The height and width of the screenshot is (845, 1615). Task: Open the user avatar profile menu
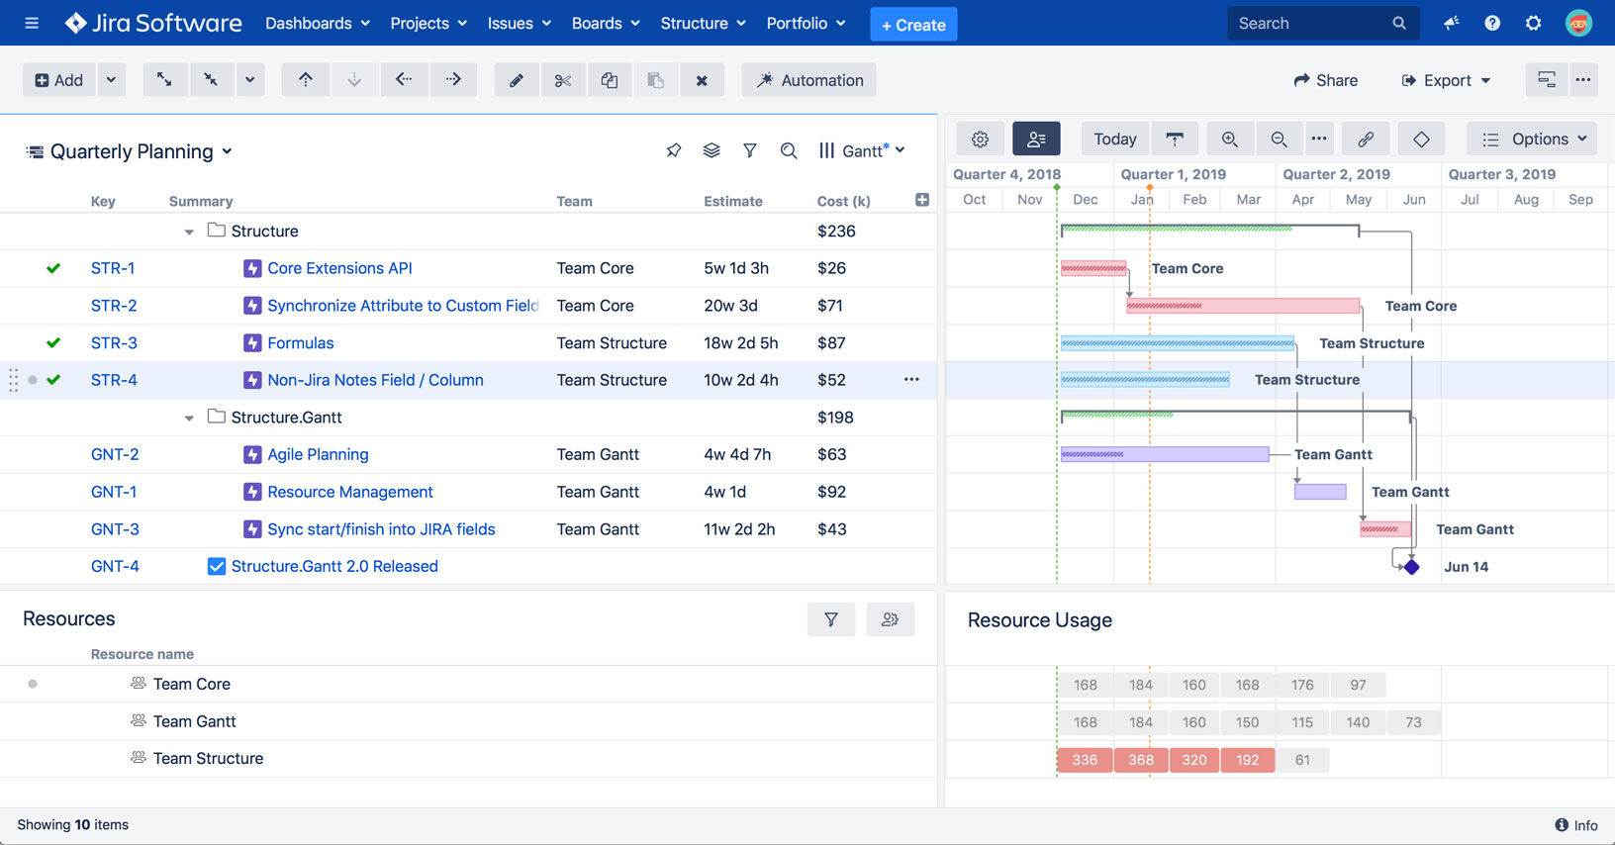[x=1578, y=23]
